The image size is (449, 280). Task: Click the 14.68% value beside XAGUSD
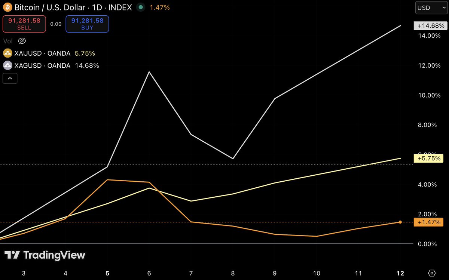pyautogui.click(x=87, y=65)
